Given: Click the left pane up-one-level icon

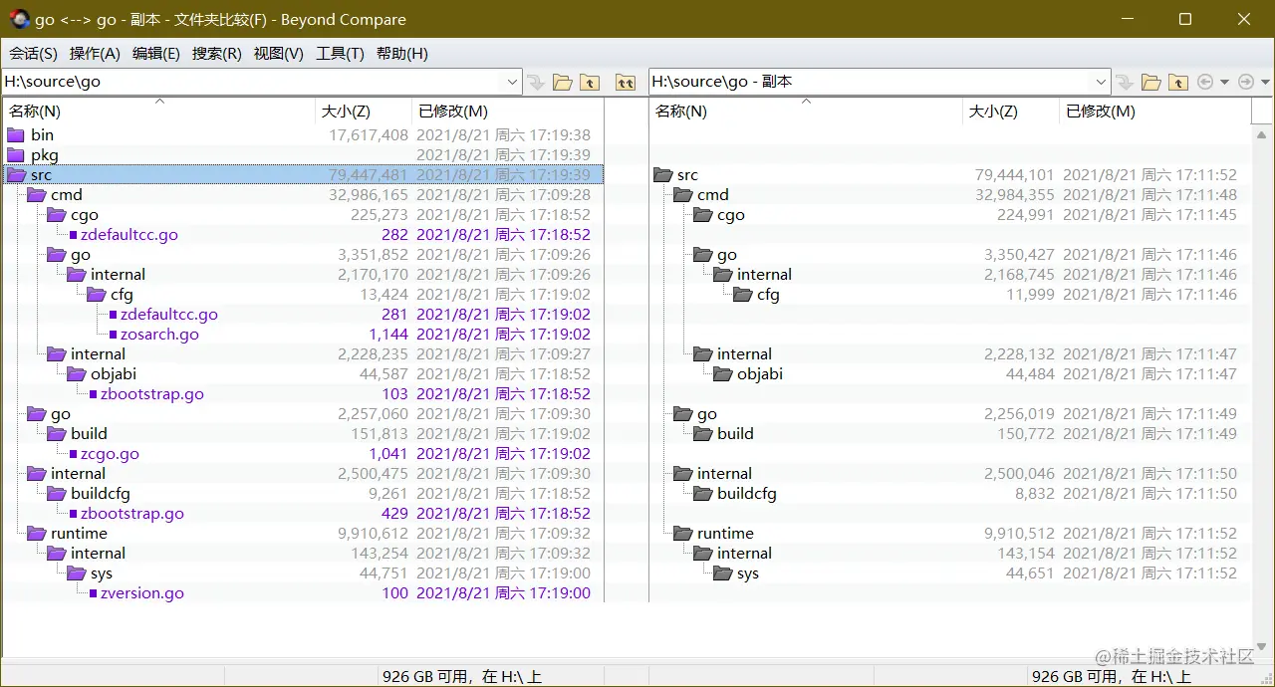Looking at the screenshot, I should [590, 83].
